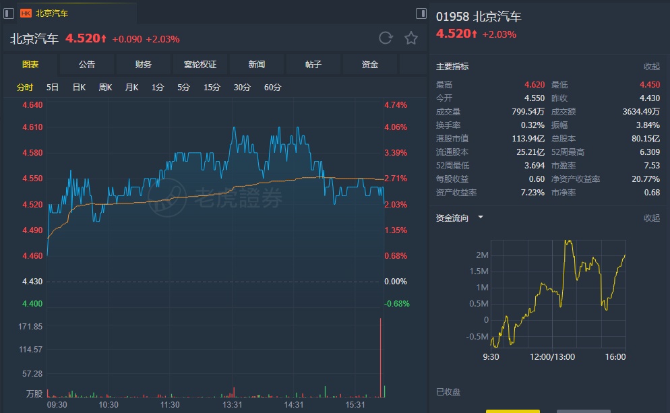670x413 pixels.
Task: Open the 资金流向 dropdown arrow
Action: pos(481,218)
